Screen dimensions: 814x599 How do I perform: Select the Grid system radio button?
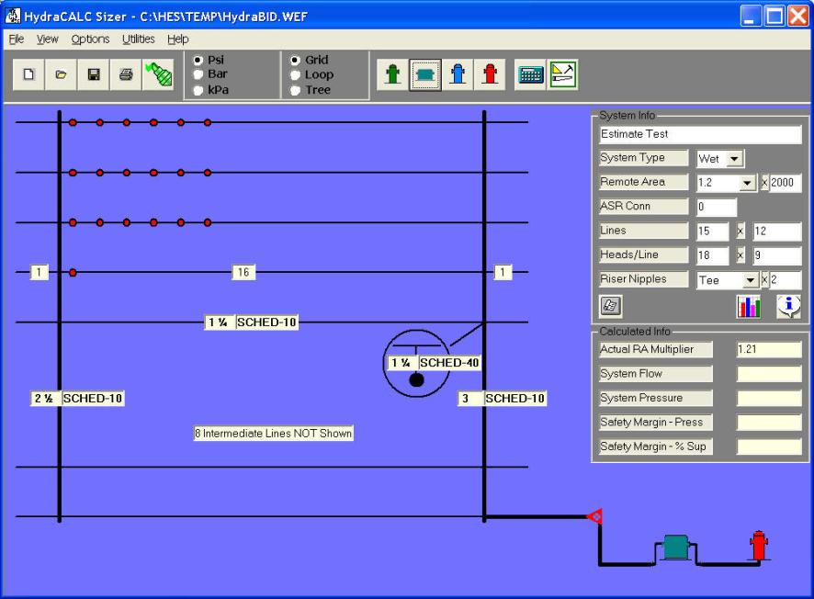tap(295, 60)
